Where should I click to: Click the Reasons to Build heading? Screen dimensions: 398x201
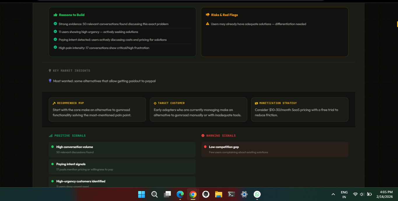tap(72, 15)
